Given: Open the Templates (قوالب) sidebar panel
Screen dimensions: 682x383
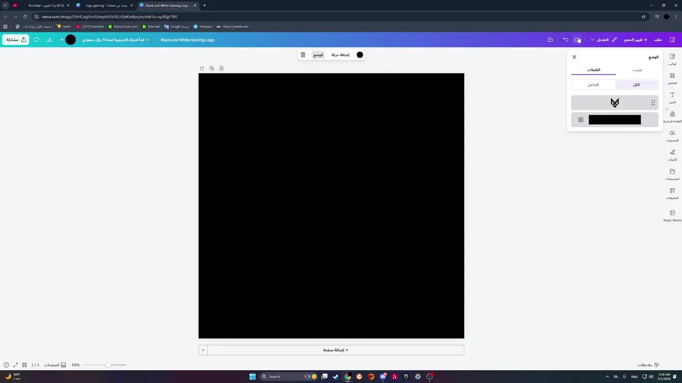Looking at the screenshot, I should tap(672, 59).
